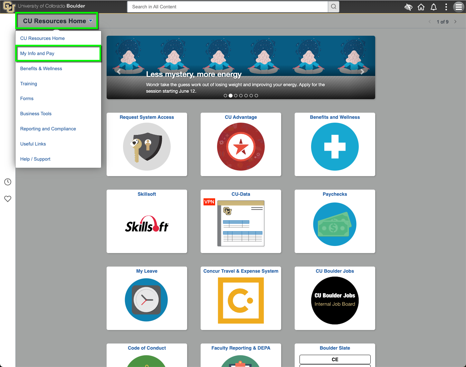Select the first carousel dot indicator
This screenshot has width=466, height=367.
tap(225, 96)
